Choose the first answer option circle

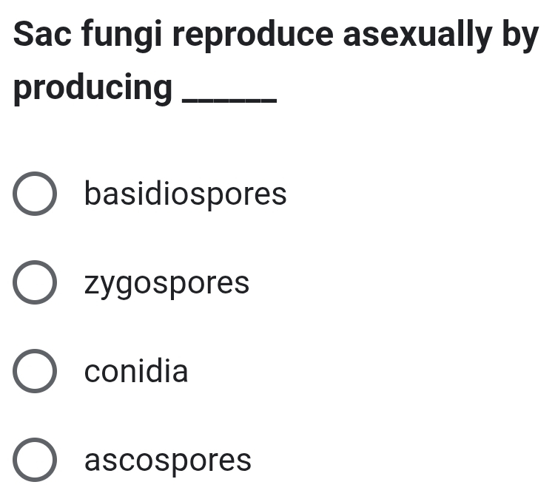(35, 194)
